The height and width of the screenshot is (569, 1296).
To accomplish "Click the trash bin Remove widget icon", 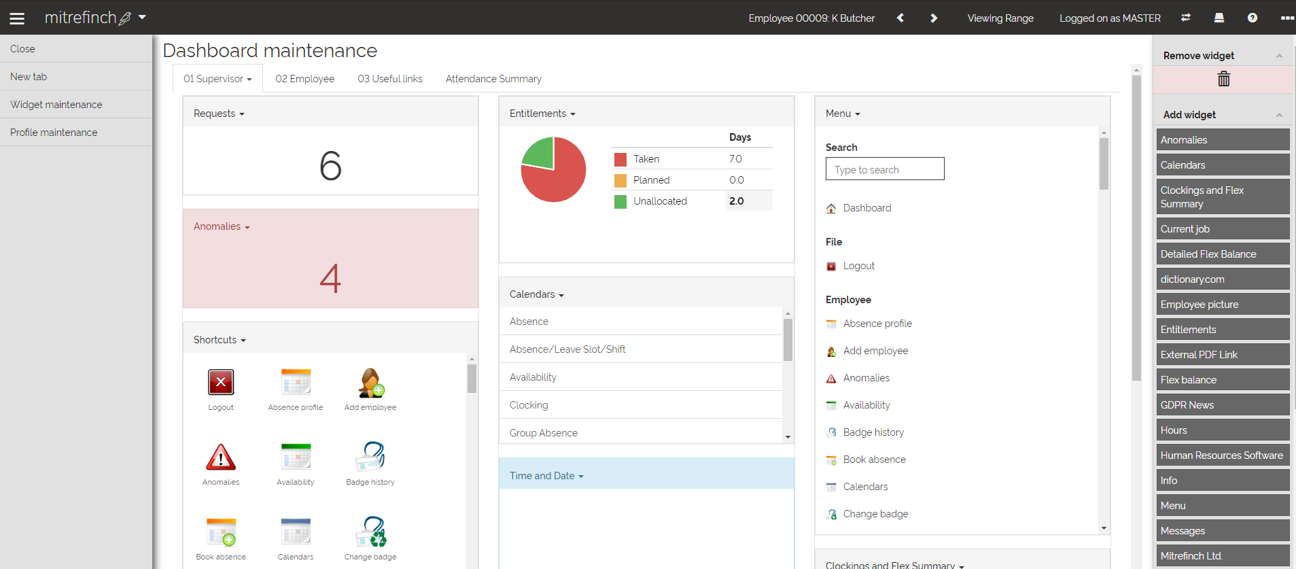I will 1224,79.
